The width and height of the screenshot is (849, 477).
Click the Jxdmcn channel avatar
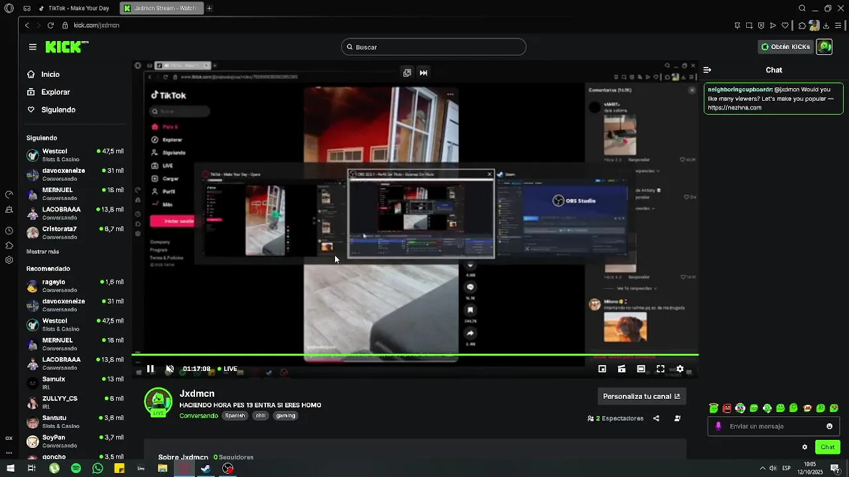tap(158, 401)
